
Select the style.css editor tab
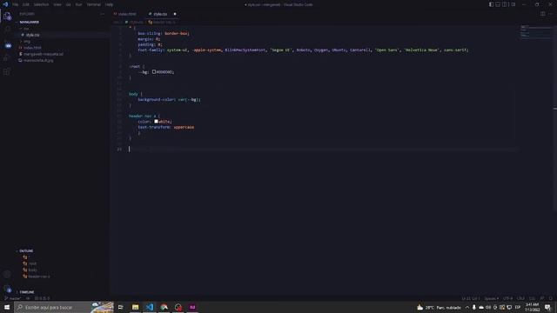160,14
